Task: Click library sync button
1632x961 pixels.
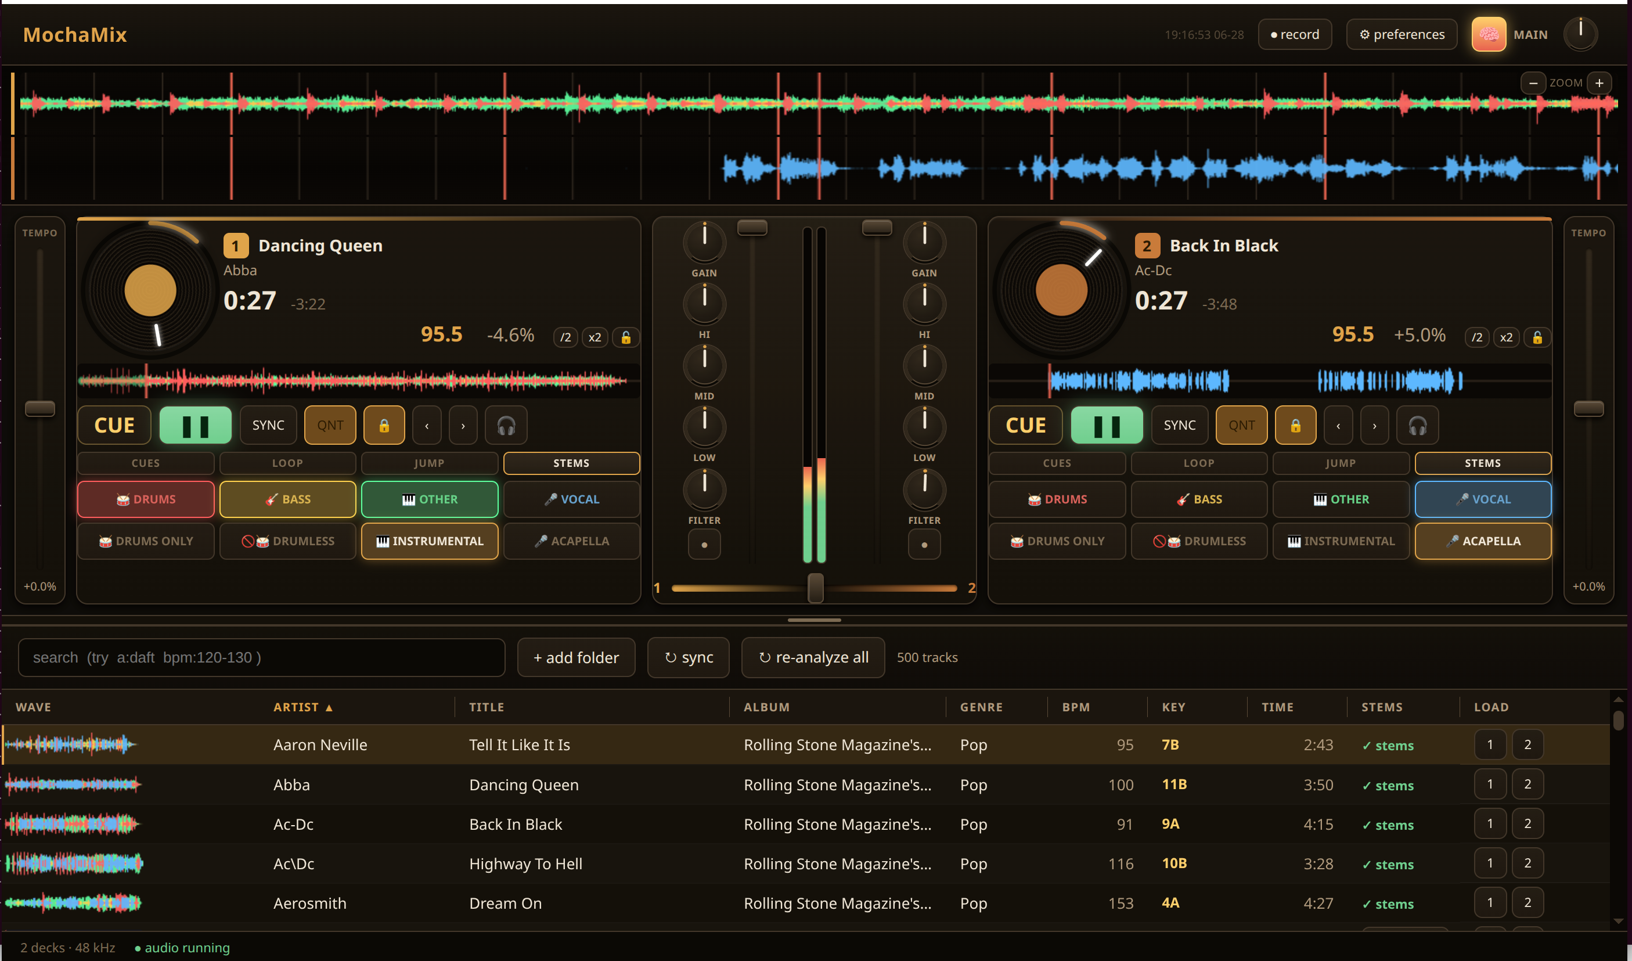Action: coord(689,657)
